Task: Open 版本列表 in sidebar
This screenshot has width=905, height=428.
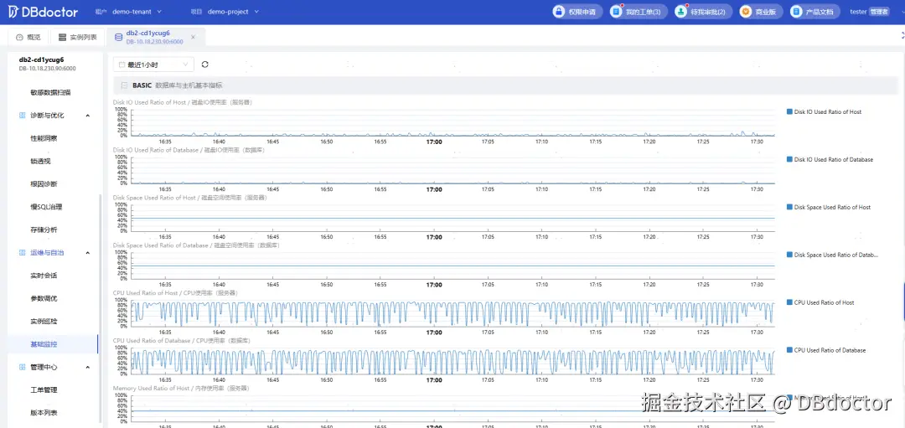Action: pos(44,413)
